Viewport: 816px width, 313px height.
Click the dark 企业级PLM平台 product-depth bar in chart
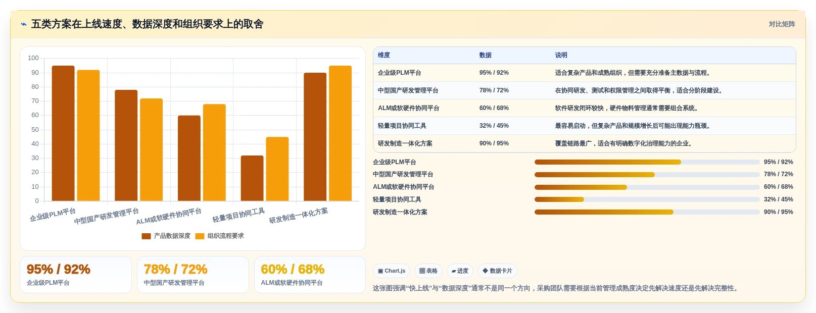(x=63, y=133)
